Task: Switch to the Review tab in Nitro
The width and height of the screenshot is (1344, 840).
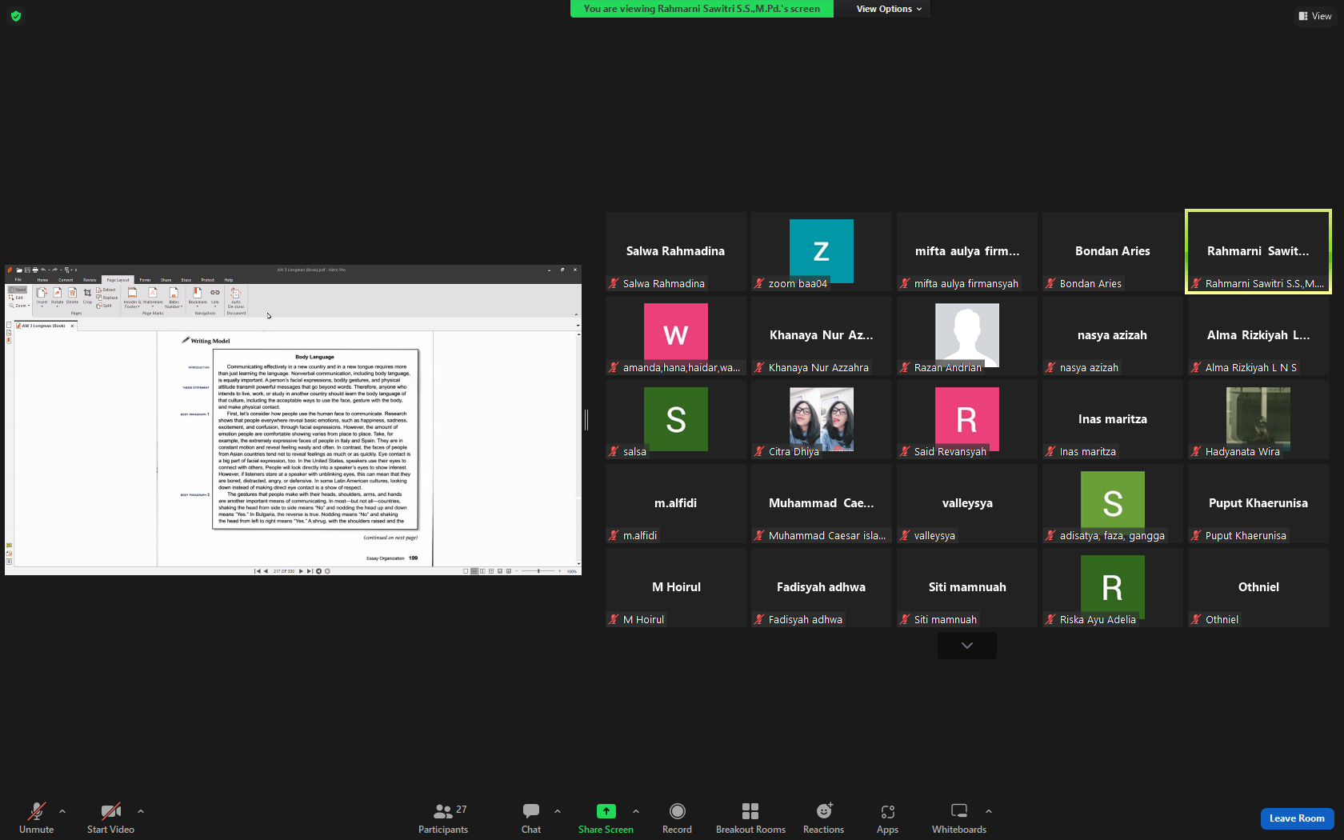Action: coord(90,280)
